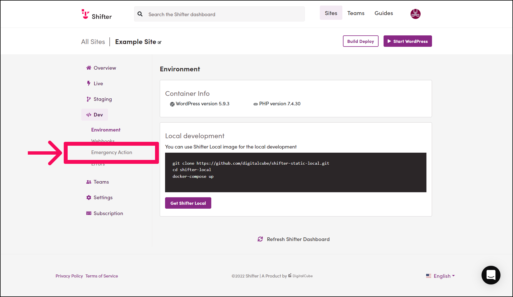The width and height of the screenshot is (513, 297).
Task: Select the Dev sidebar item
Action: click(x=95, y=115)
